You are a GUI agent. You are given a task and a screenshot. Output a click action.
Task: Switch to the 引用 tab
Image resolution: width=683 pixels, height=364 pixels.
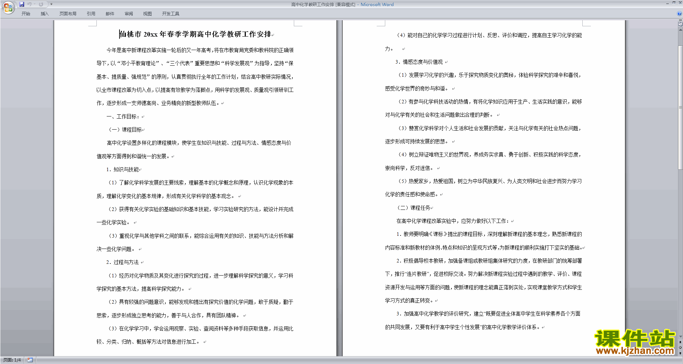pos(91,13)
